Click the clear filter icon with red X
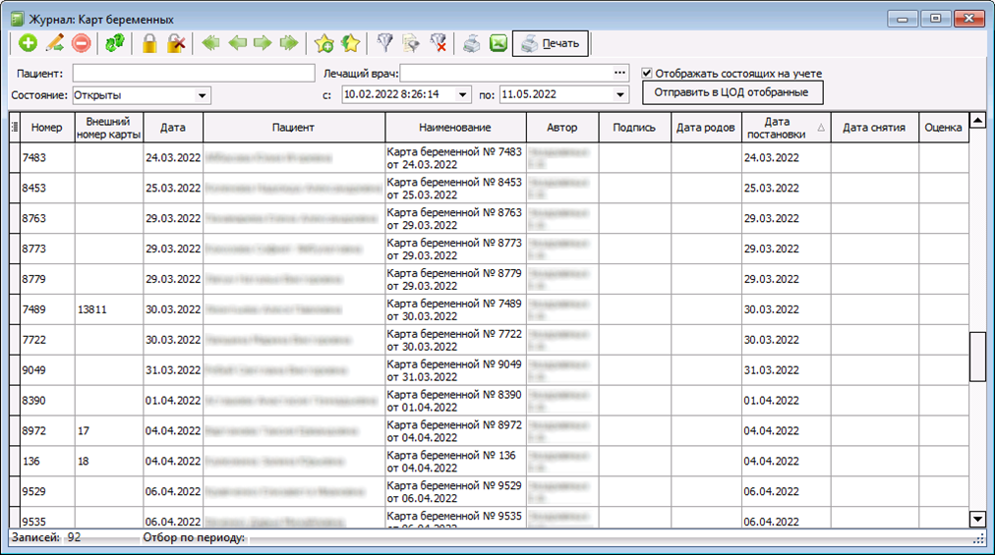995x555 pixels. point(439,43)
